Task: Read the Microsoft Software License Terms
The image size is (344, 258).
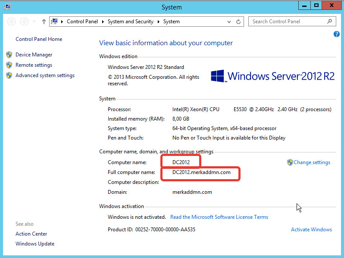Action: [219, 217]
